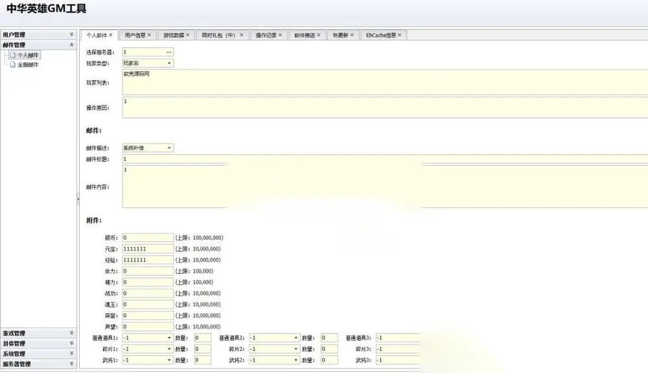Image resolution: width=648 pixels, height=373 pixels.
Task: Collapse left sidebar with splitter arrow
Action: (x=78, y=199)
